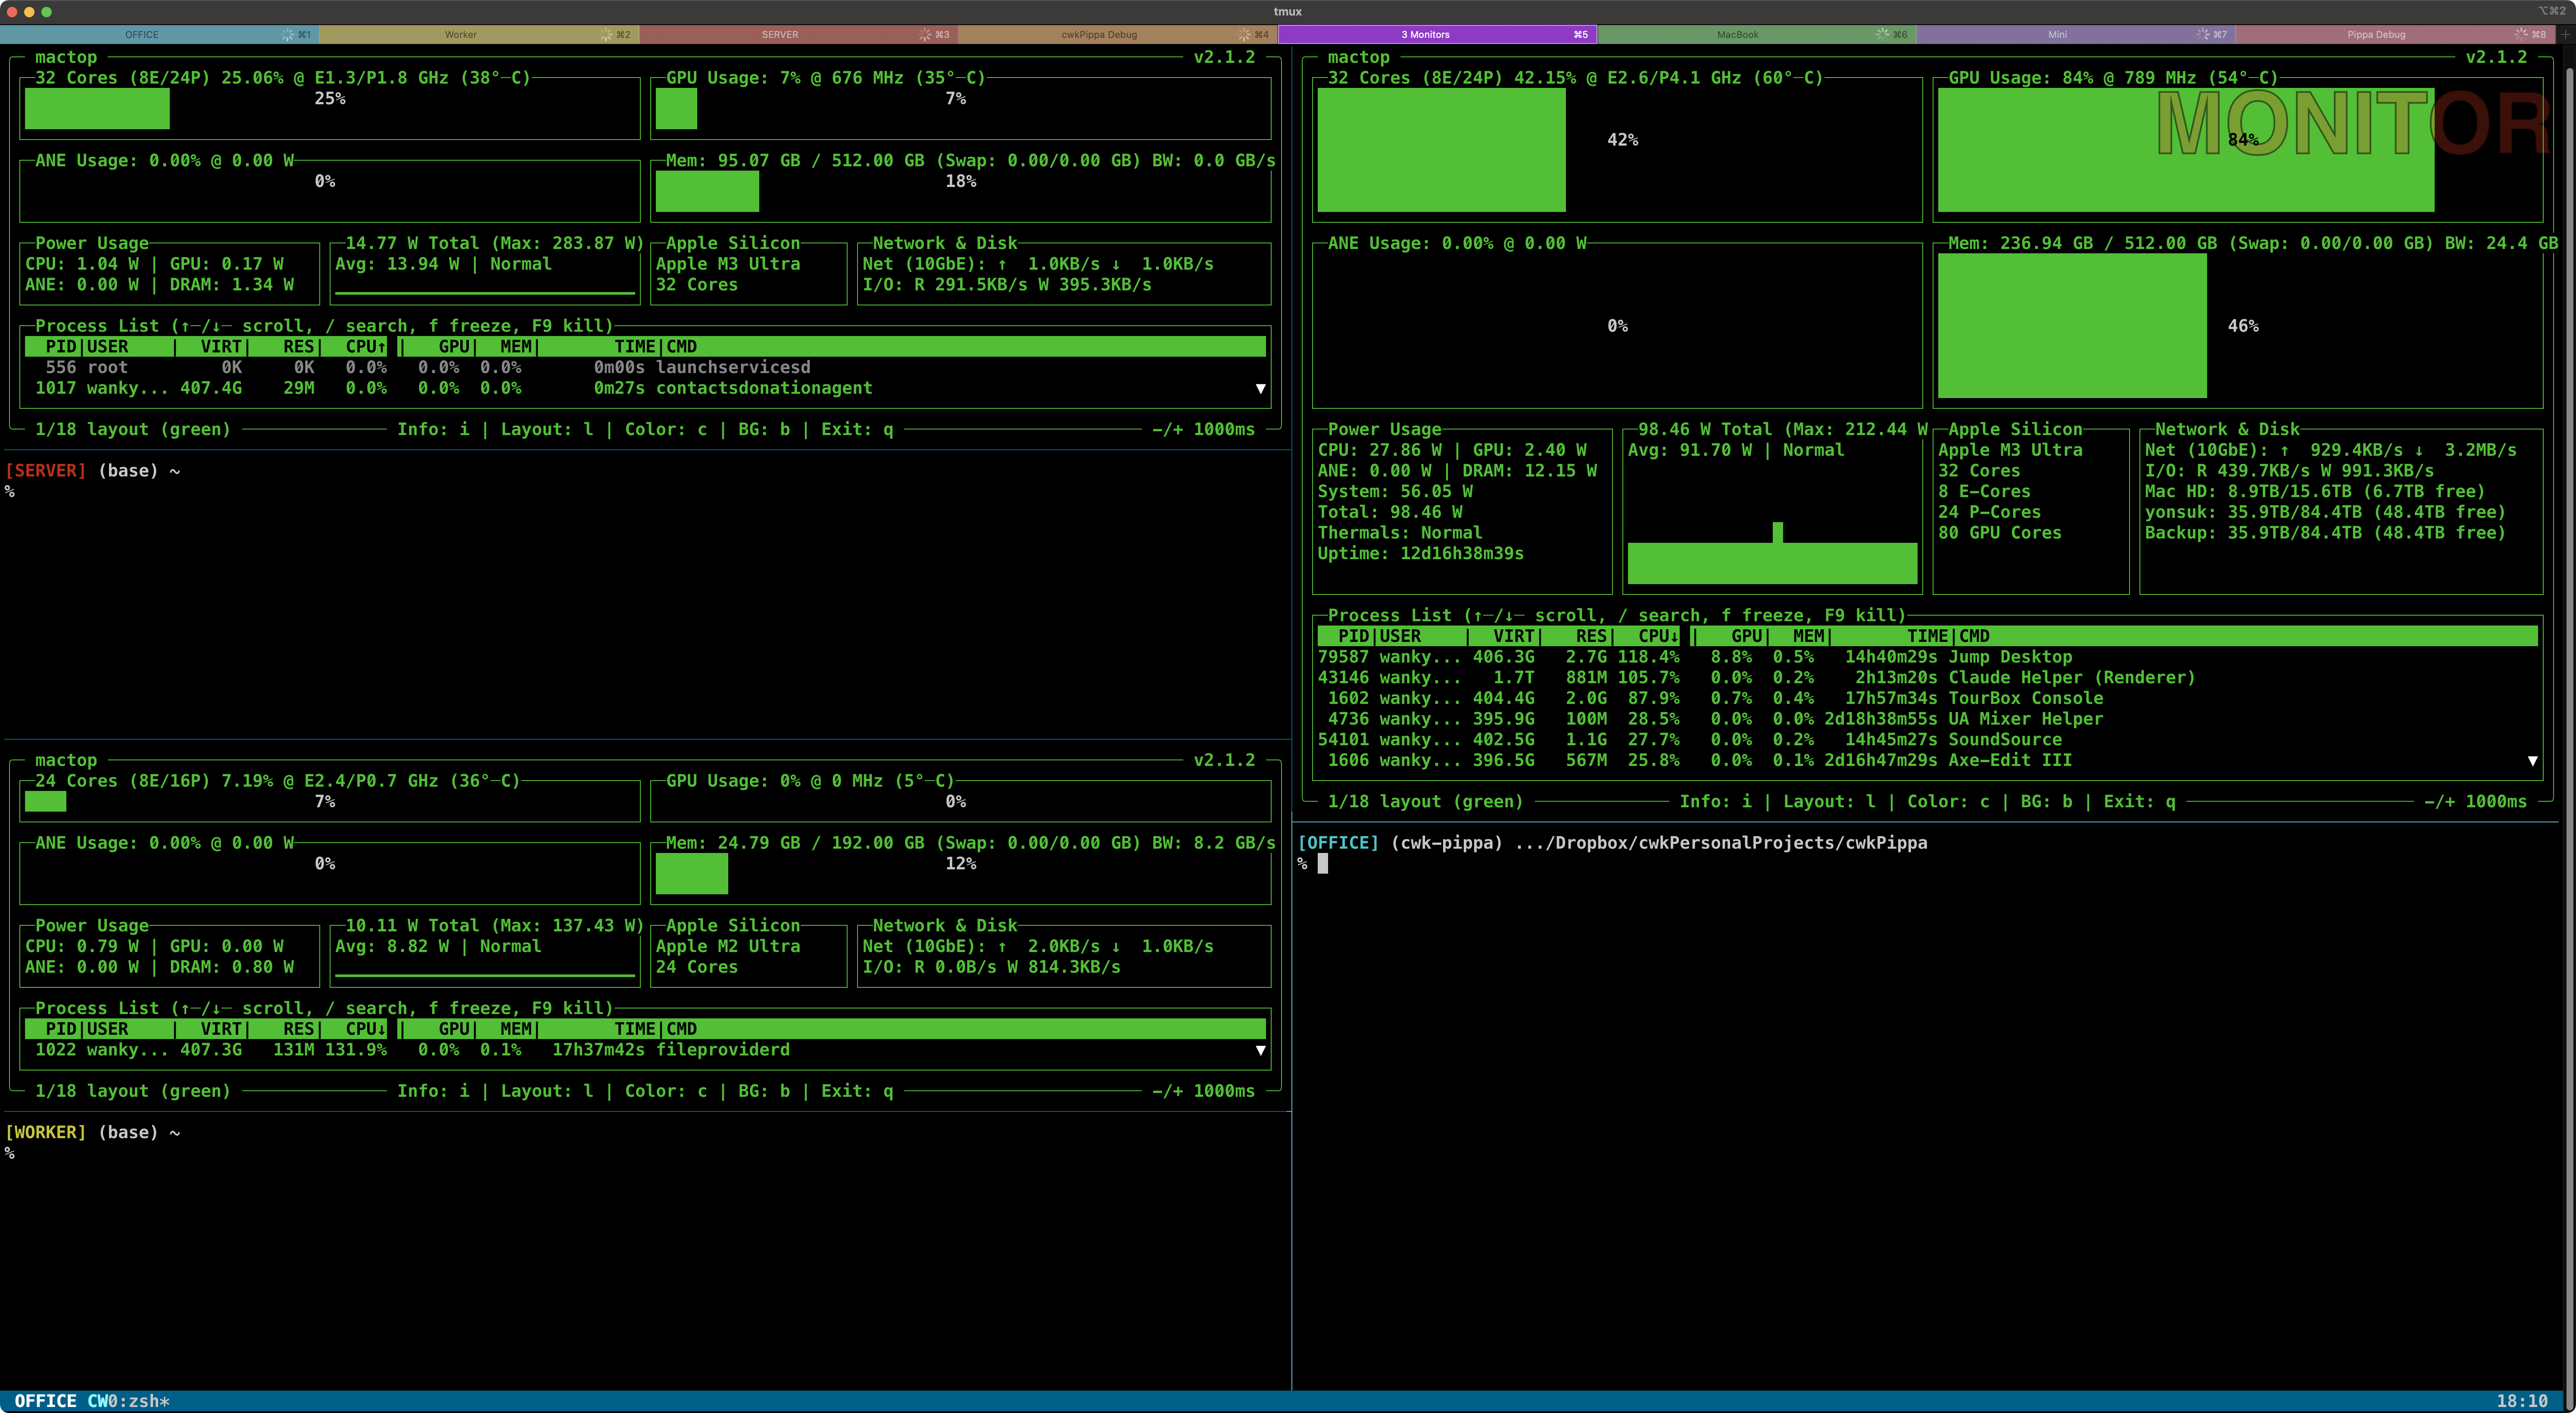Switch to the MacBook tab
The height and width of the screenshot is (1413, 2576).
point(1737,34)
